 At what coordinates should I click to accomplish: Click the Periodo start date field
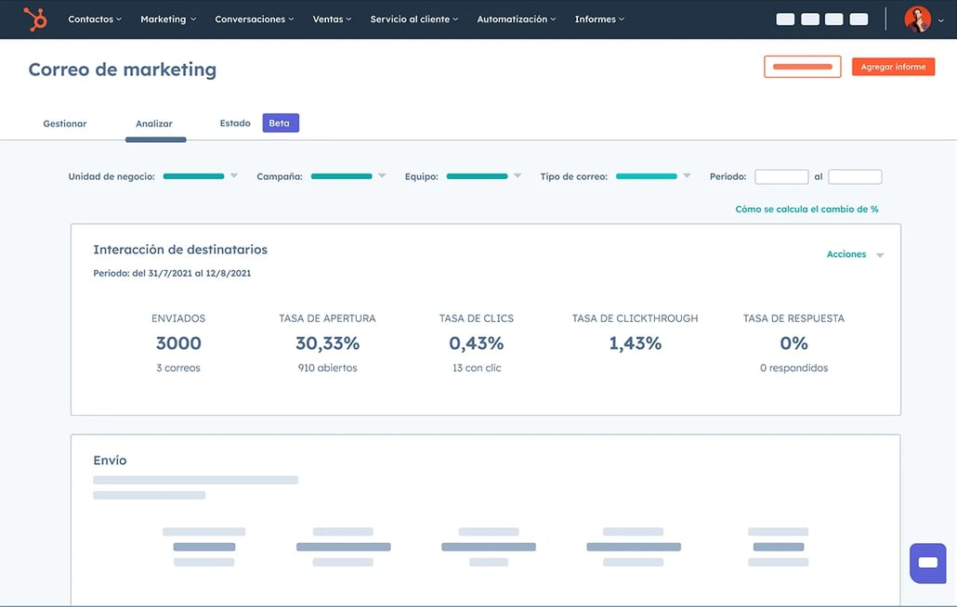pos(781,176)
